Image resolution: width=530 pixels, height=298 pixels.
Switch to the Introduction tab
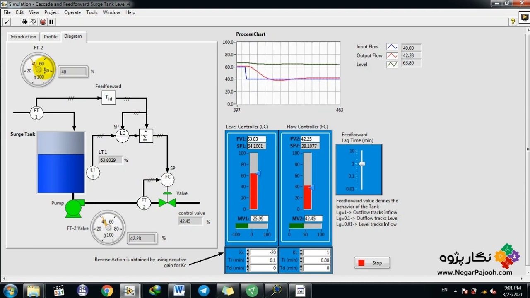(x=23, y=37)
